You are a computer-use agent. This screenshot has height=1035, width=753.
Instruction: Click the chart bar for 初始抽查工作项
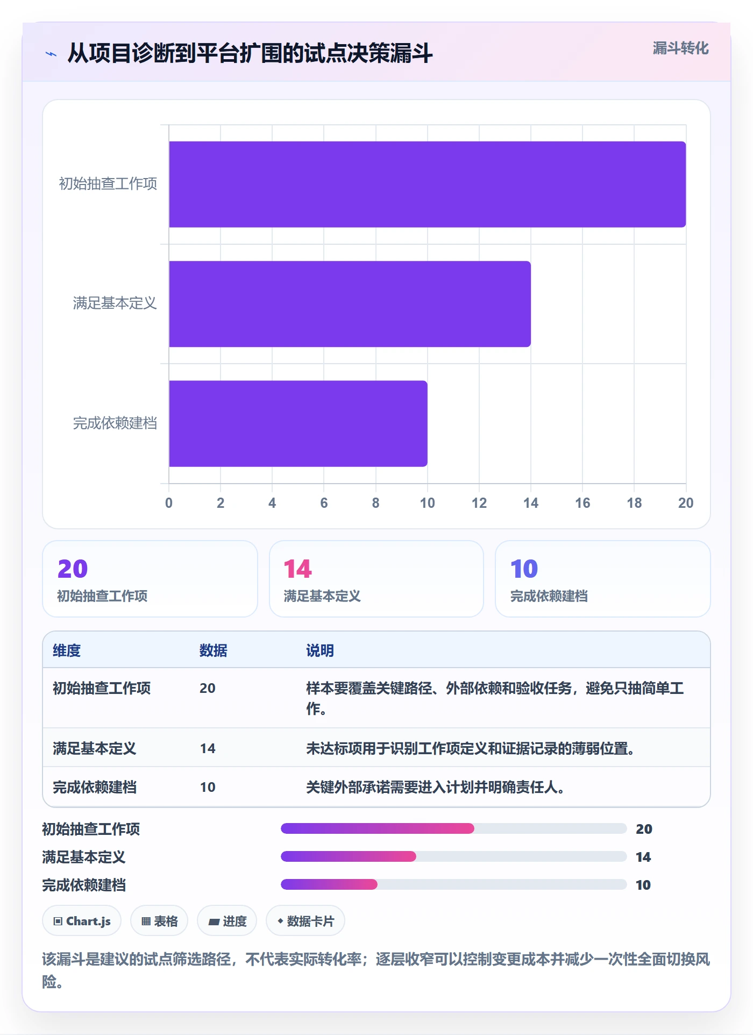[428, 185]
